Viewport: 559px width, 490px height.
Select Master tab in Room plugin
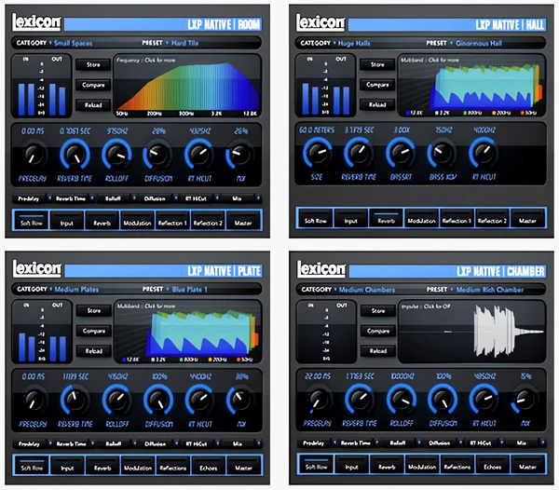(243, 220)
